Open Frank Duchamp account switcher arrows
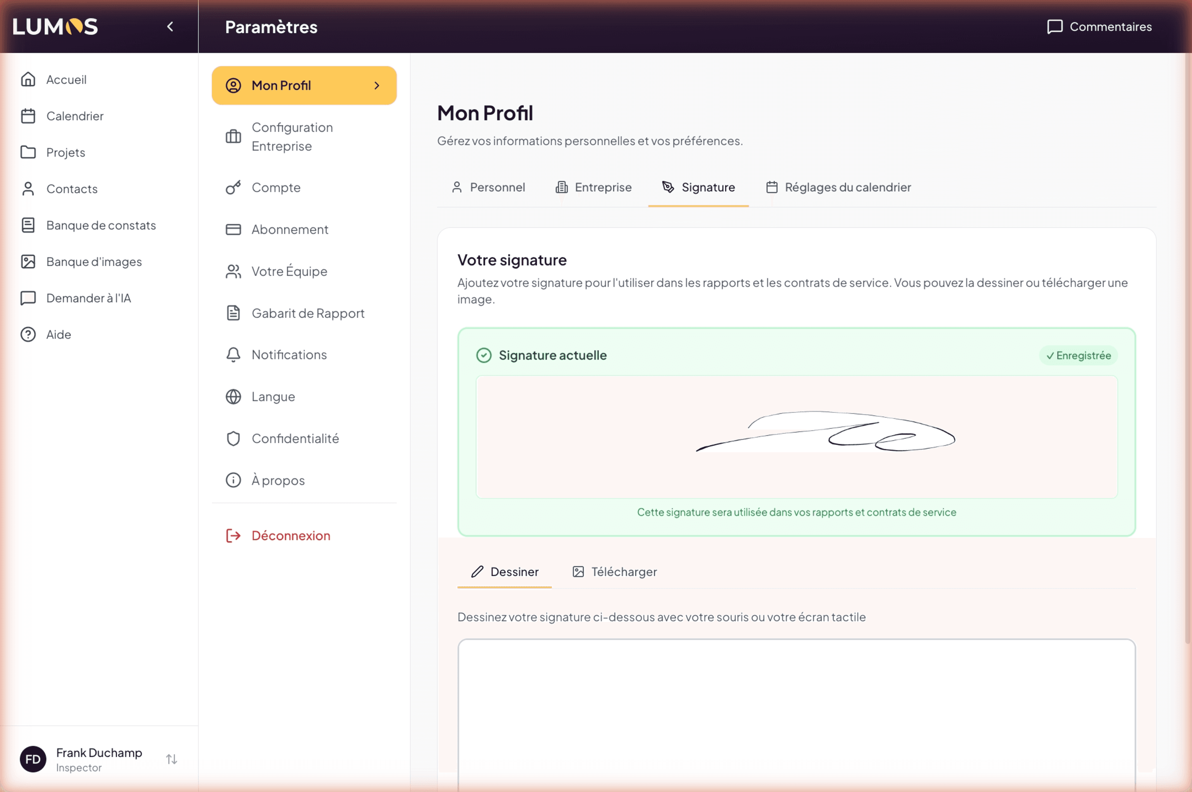Screen dimensions: 1192x792 [172, 759]
